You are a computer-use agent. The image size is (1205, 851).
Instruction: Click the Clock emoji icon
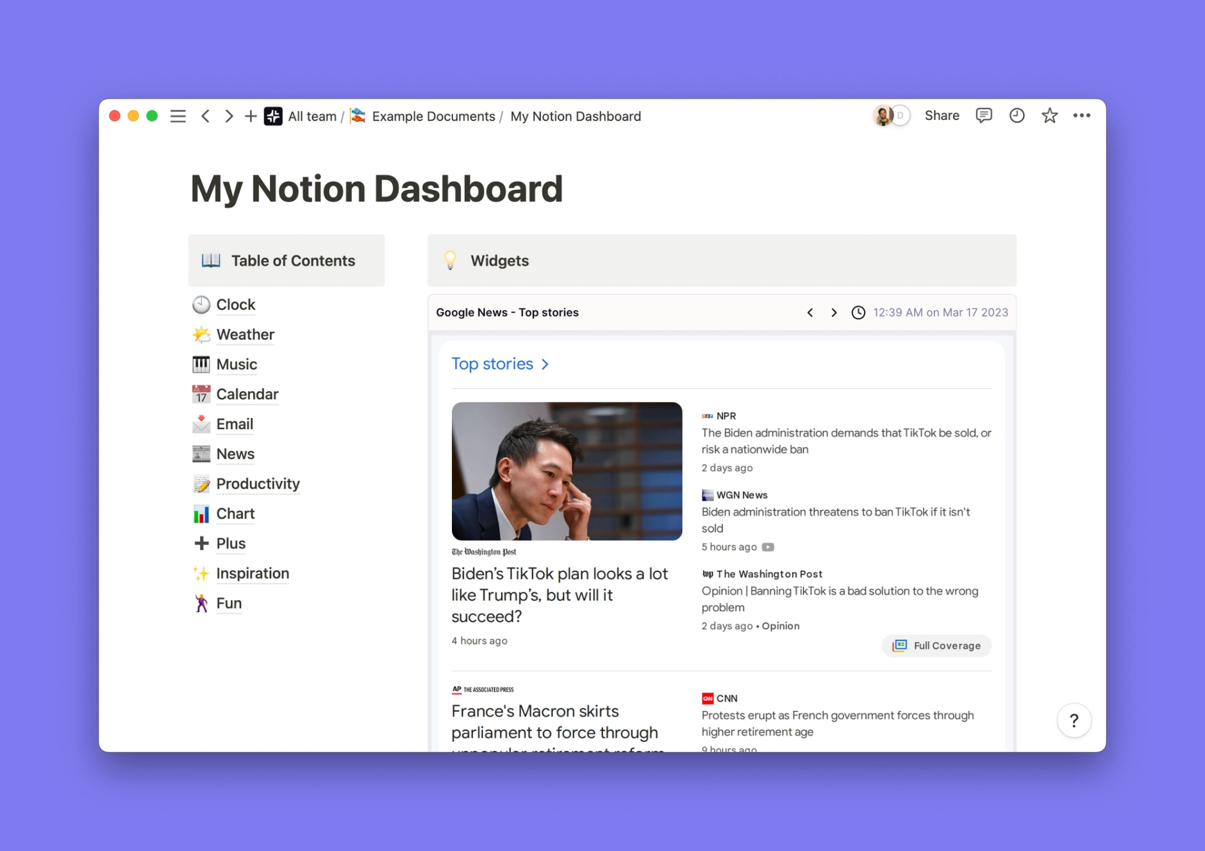tap(201, 305)
